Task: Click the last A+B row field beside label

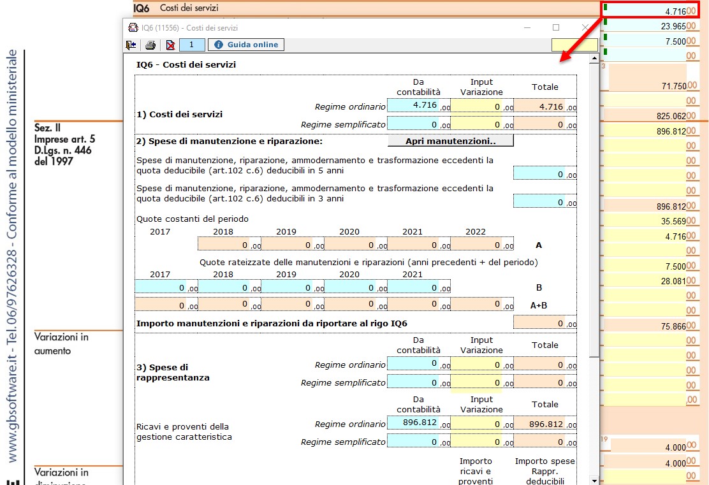Action: click(483, 305)
